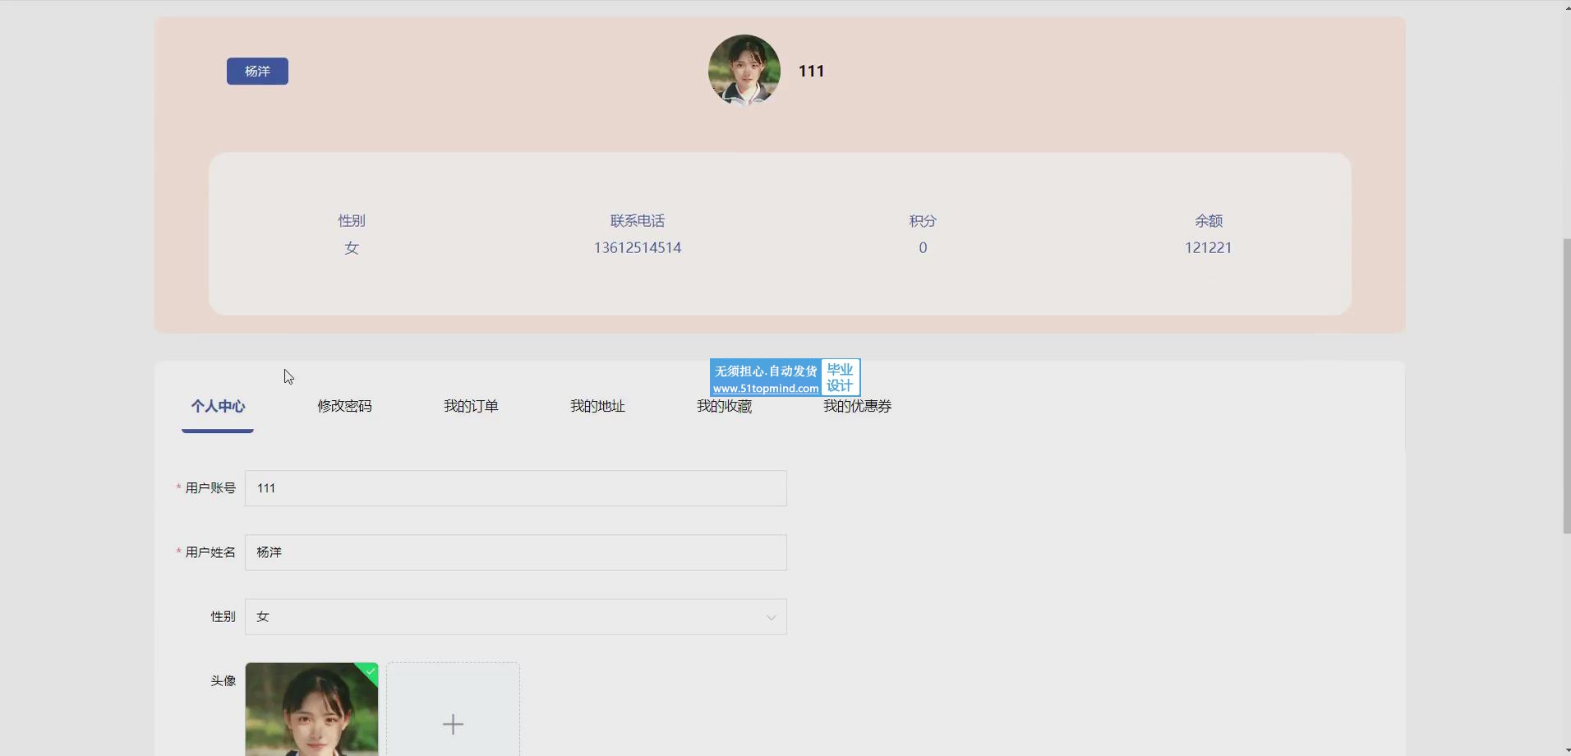Open the 我的收藏 tab
The image size is (1571, 756).
pyautogui.click(x=724, y=406)
